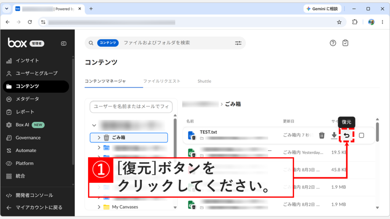Open インサイト in sidebar

pyautogui.click(x=36, y=60)
